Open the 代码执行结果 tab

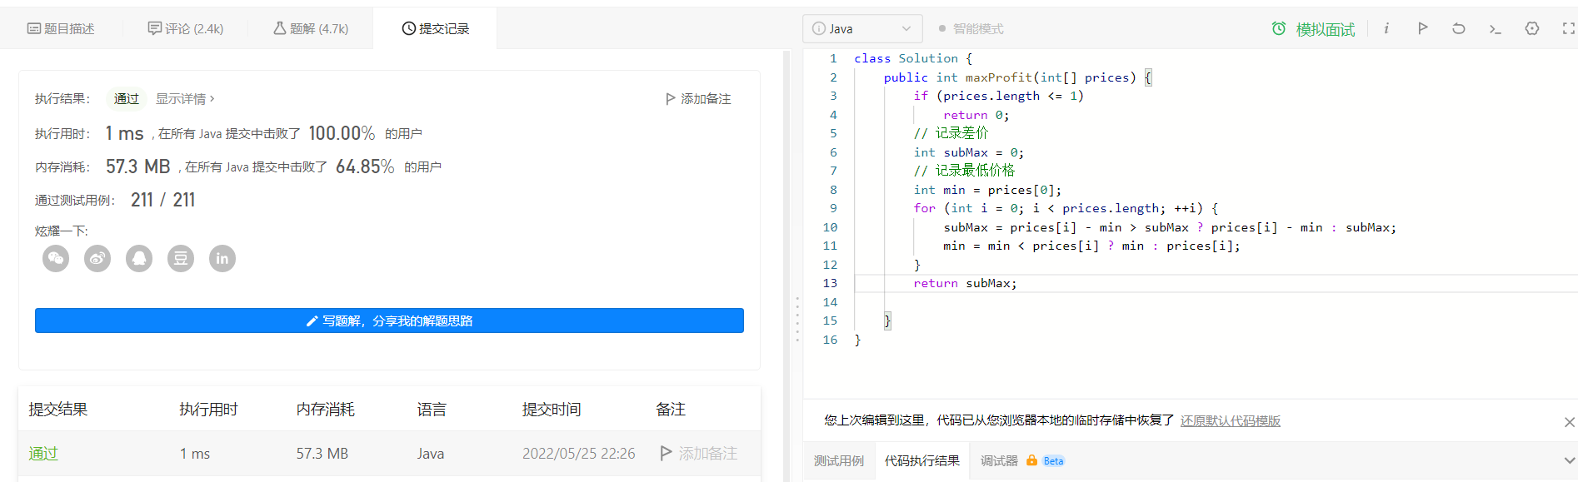tap(922, 460)
